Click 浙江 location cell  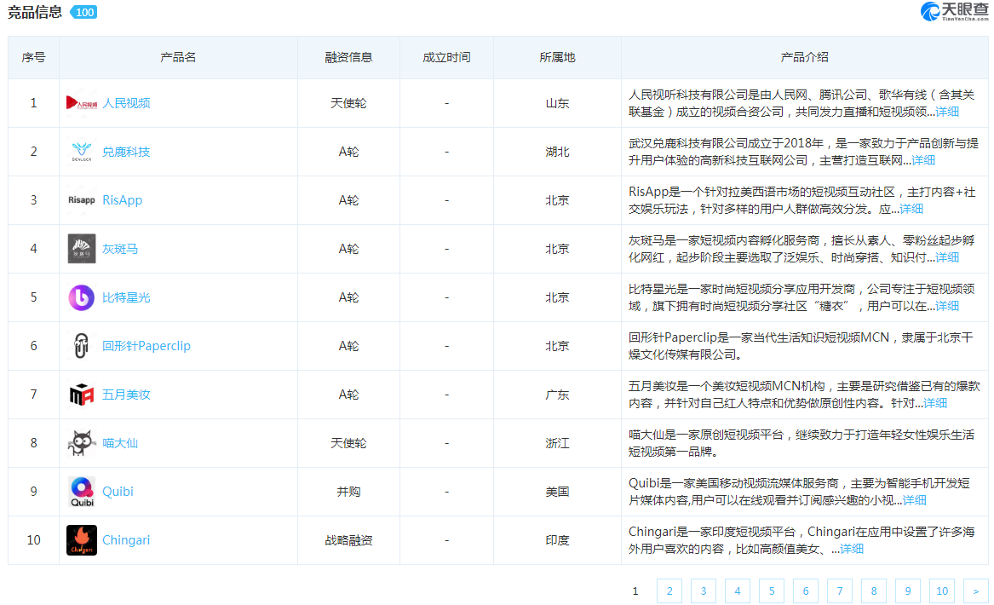click(x=557, y=442)
